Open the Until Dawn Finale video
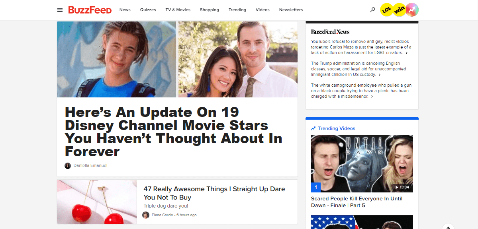 point(362,163)
